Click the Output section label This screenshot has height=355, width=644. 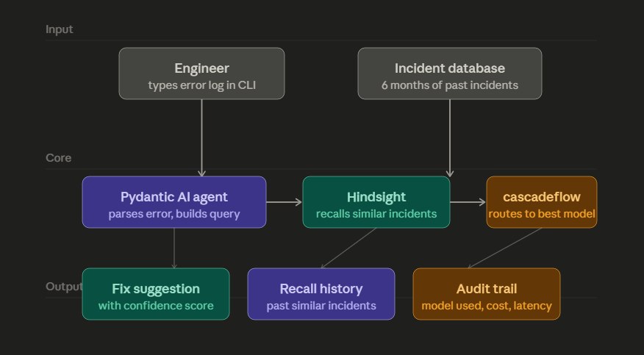click(64, 287)
